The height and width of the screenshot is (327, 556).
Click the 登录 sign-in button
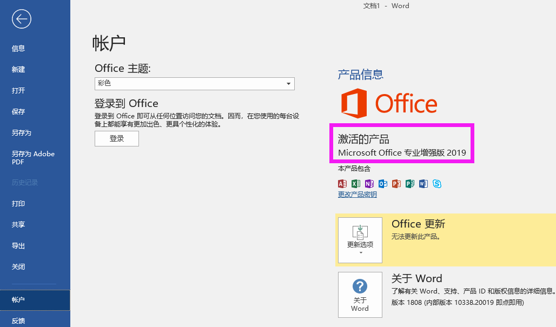pos(117,138)
